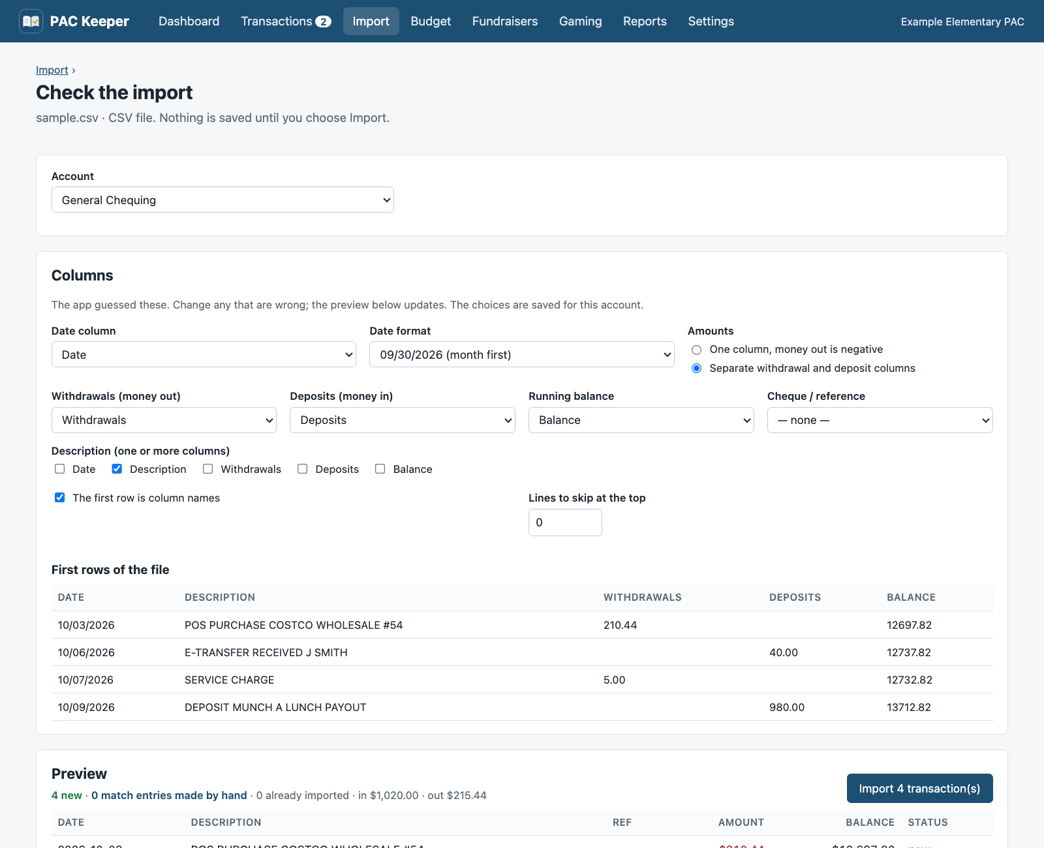Check the Withdrawals description checkbox
Viewport: 1044px width, 848px height.
pyautogui.click(x=208, y=469)
